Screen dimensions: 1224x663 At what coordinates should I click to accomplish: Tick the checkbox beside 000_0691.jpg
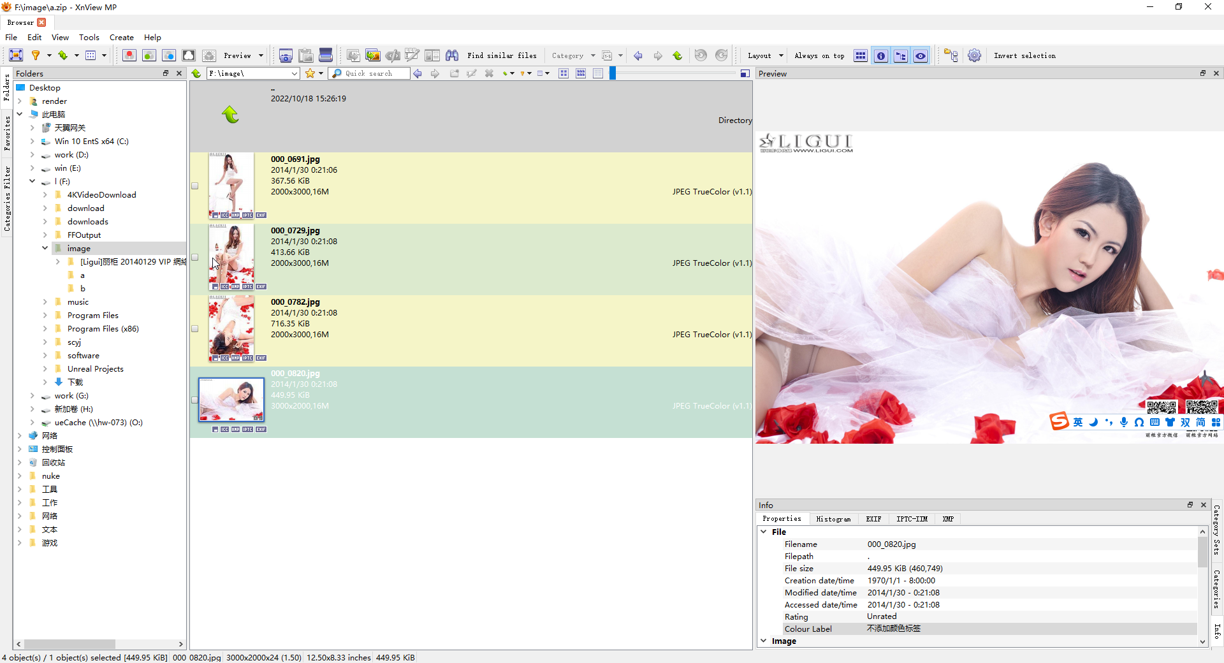coord(195,186)
